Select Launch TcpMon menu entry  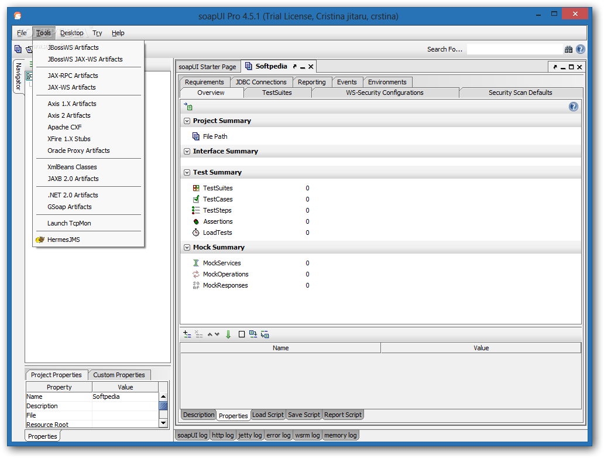[69, 223]
